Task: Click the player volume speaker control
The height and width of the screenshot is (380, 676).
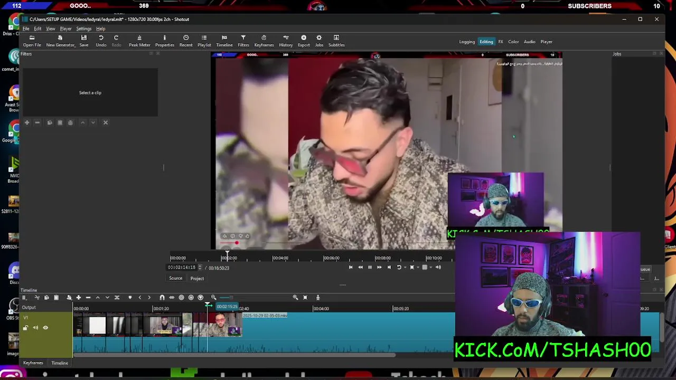Action: click(x=438, y=267)
